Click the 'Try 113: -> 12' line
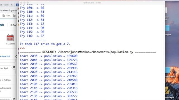This screenshot has height=100, width=179. (x=32, y=24)
